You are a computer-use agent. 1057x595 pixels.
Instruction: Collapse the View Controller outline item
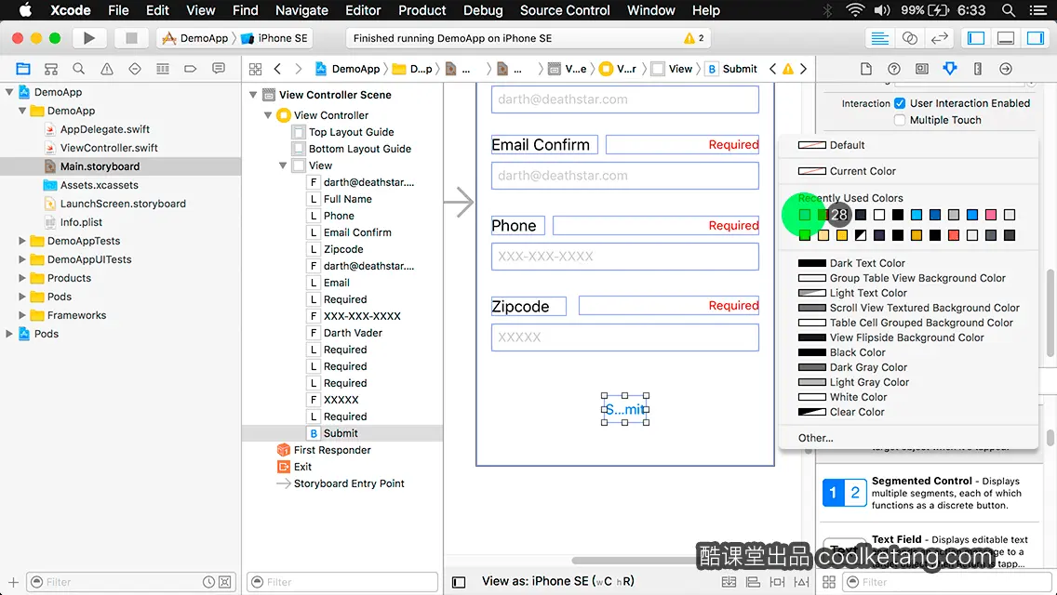[268, 115]
